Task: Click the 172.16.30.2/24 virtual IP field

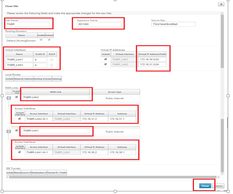Action: [x=152, y=59]
